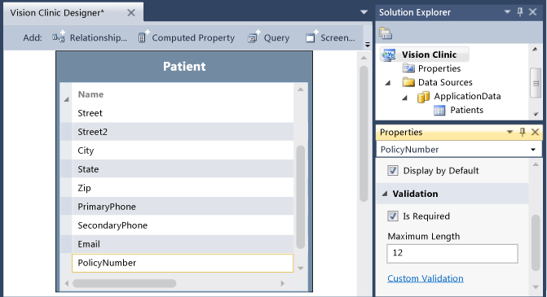The height and width of the screenshot is (297, 547).
Task: Click the Query toolbar icon
Action: coord(254,37)
